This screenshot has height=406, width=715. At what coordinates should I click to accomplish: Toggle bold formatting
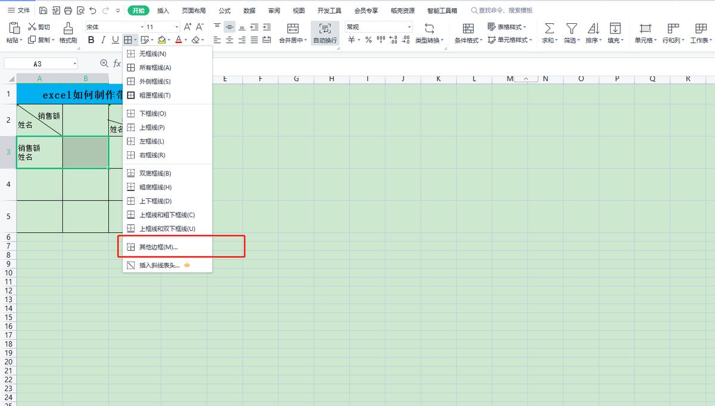coord(91,40)
